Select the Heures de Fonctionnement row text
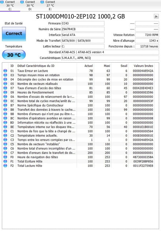Image resolution: width=161 pixels, height=231 pixels. coord(35,92)
